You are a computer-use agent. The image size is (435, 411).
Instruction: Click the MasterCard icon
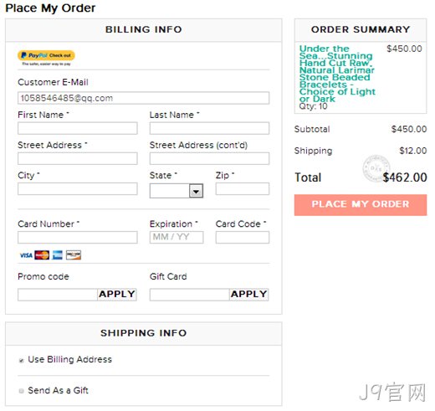(42, 255)
